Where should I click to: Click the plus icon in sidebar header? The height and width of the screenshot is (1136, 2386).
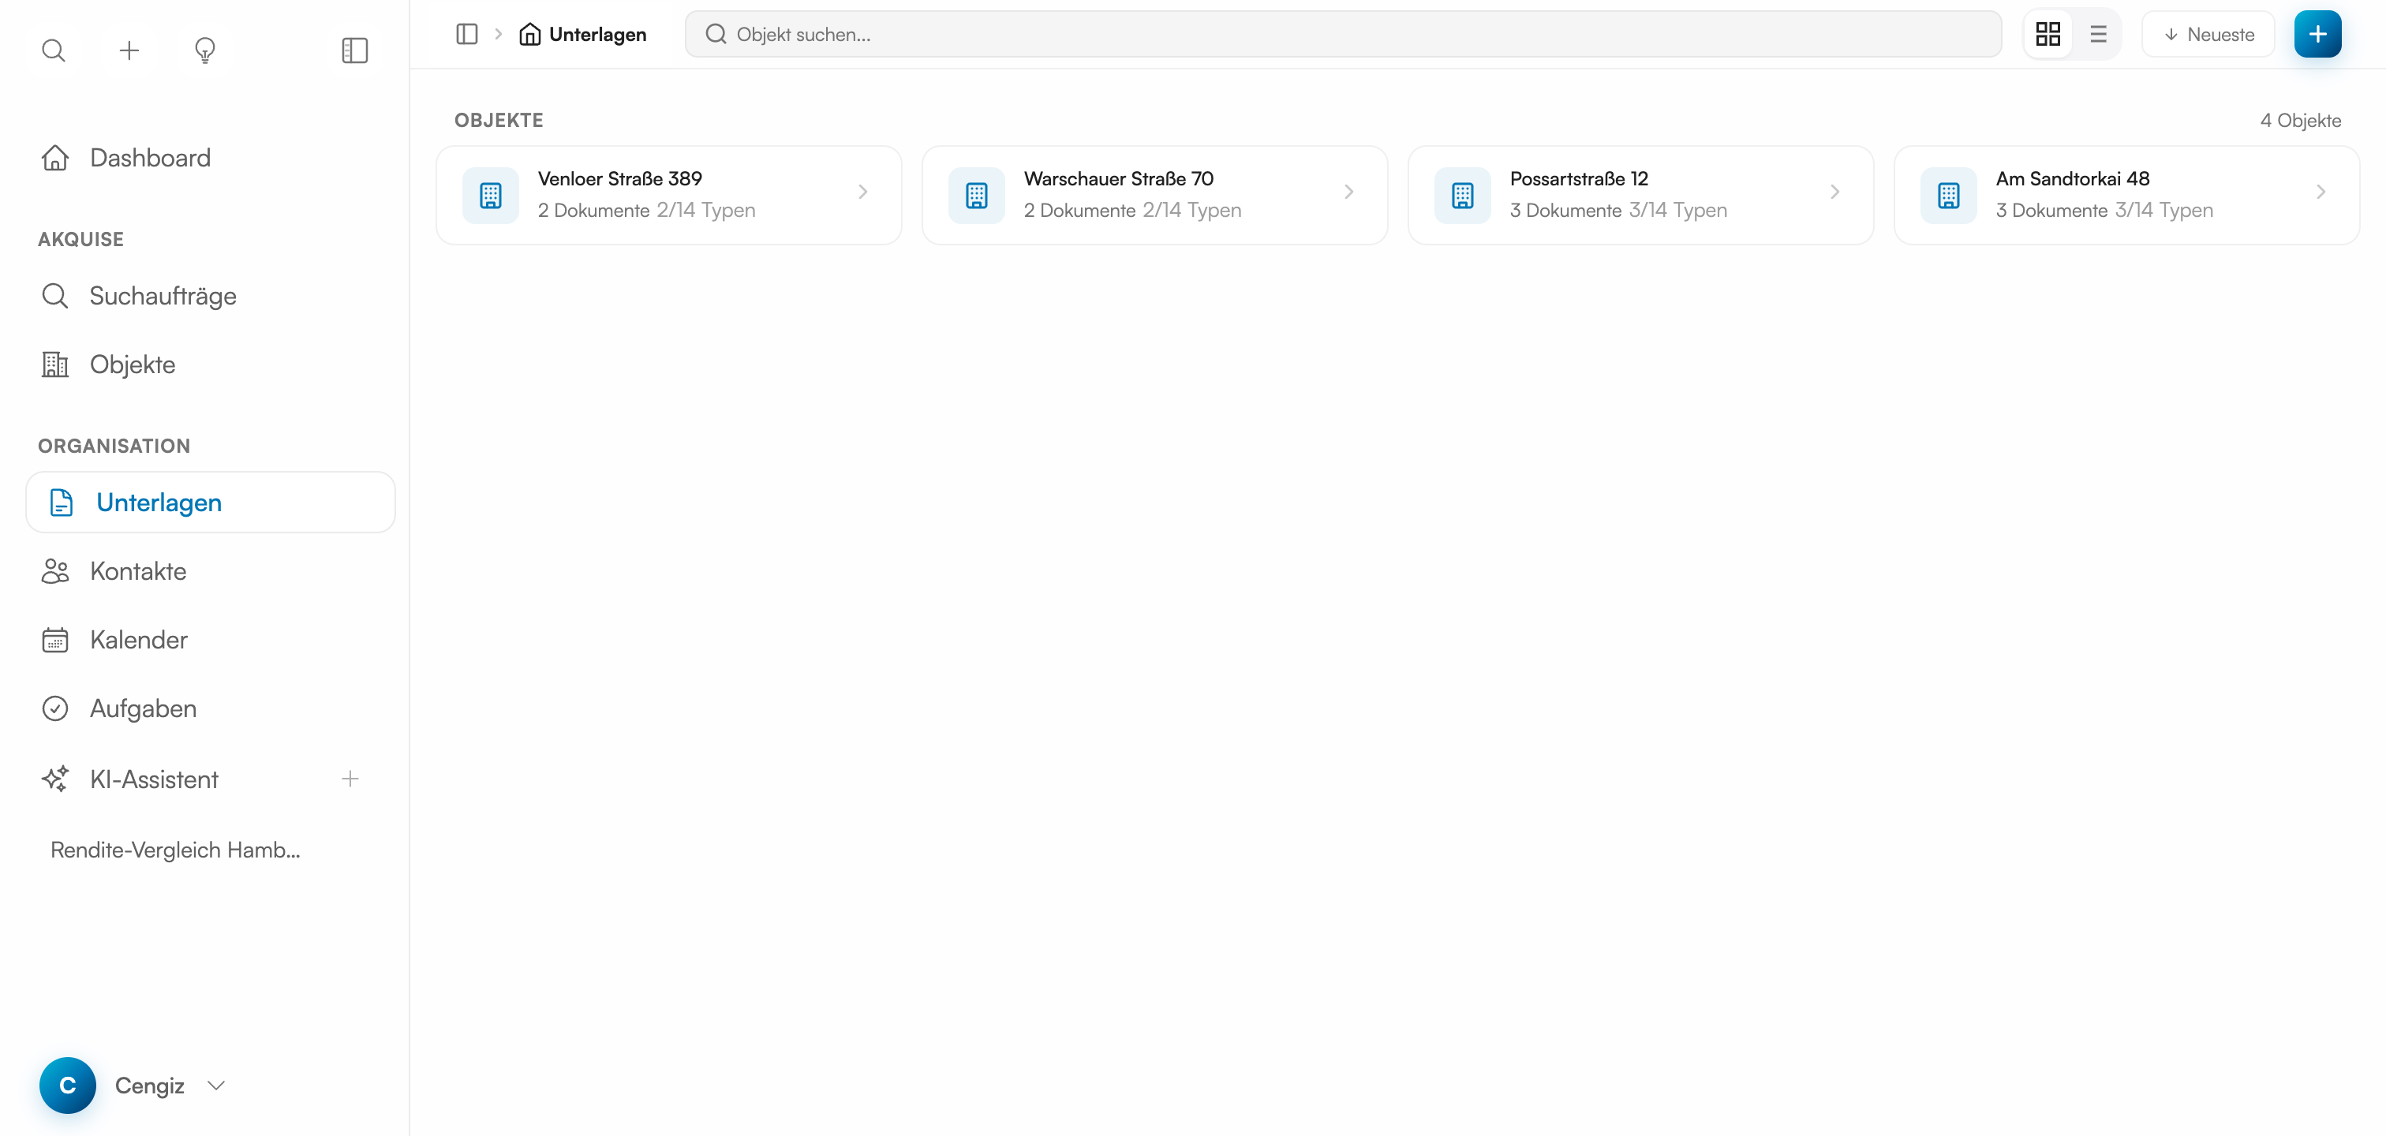tap(129, 50)
